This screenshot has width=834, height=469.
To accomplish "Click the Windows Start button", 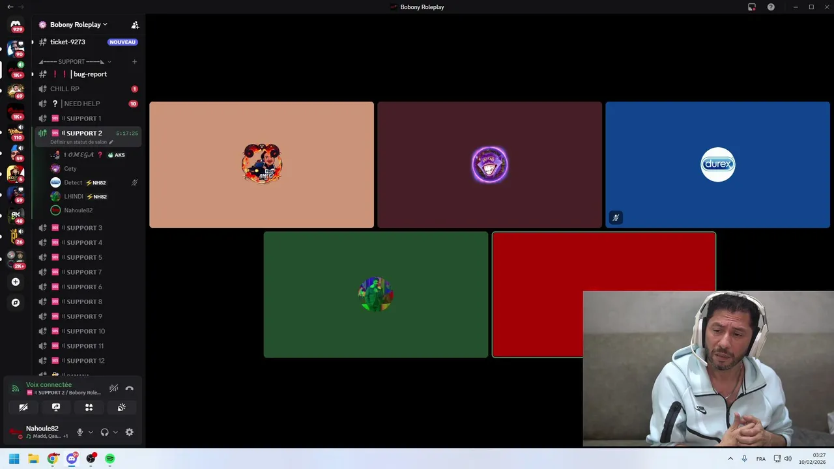I will [x=14, y=459].
